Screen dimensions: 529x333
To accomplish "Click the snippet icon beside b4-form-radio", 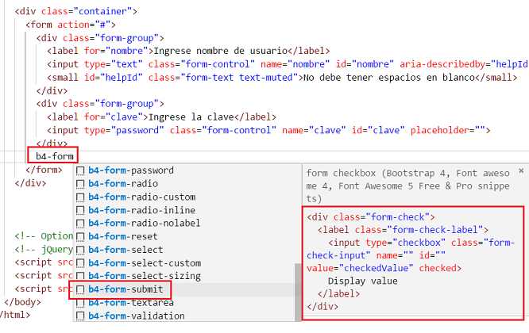I will (x=80, y=184).
